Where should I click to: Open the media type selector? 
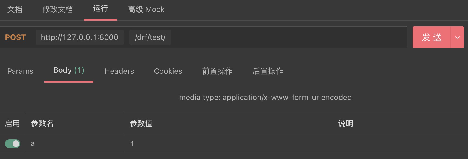[265, 97]
